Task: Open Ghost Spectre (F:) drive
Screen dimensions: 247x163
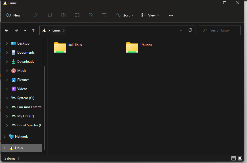Action: pos(30,125)
